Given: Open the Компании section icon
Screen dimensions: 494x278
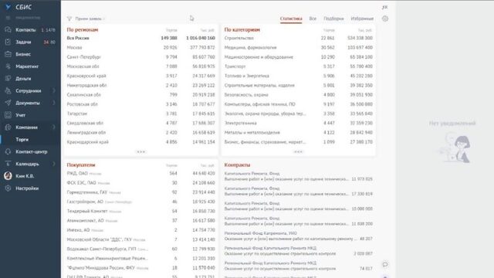Looking at the screenshot, I should tap(8, 127).
